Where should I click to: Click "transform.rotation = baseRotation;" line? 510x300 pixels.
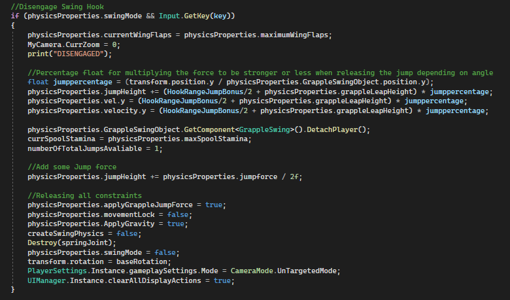tap(99, 261)
